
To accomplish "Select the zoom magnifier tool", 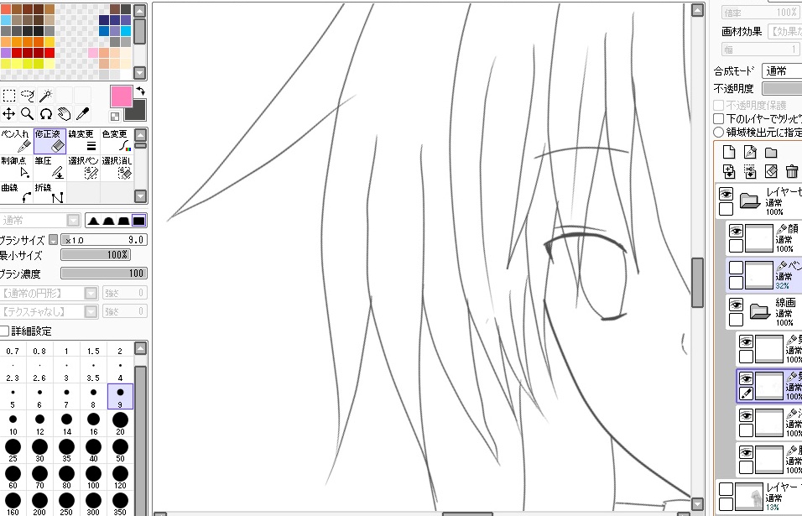I will pyautogui.click(x=28, y=113).
